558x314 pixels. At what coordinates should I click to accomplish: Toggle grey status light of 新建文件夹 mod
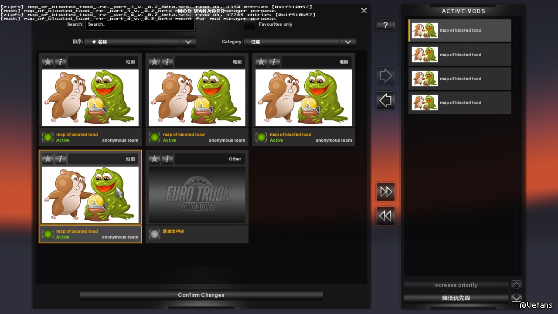tap(154, 234)
